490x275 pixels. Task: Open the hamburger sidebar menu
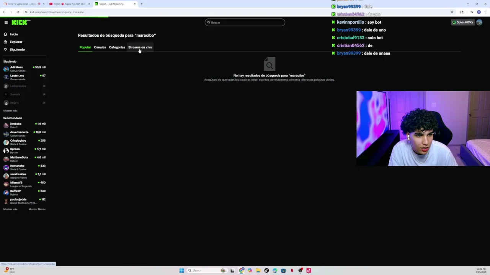(6, 23)
